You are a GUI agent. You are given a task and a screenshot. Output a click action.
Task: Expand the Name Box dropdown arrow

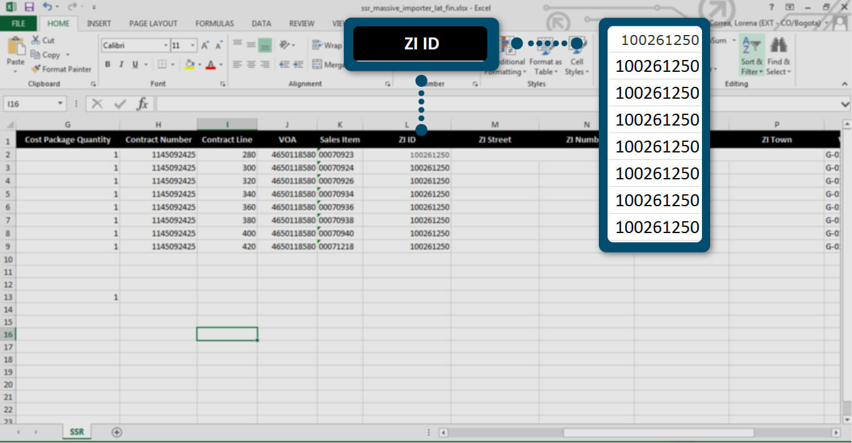tap(61, 104)
